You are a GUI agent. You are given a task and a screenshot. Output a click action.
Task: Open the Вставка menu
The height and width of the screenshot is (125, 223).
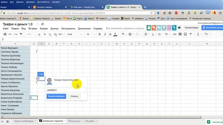point(33,28)
